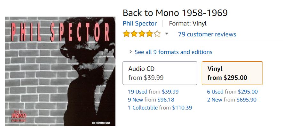The height and width of the screenshot is (136, 283).
Task: Click the star rating icons
Action: [142, 34]
